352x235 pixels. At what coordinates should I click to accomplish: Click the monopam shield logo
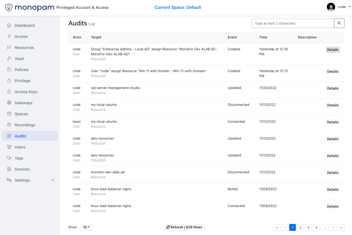tap(9, 7)
